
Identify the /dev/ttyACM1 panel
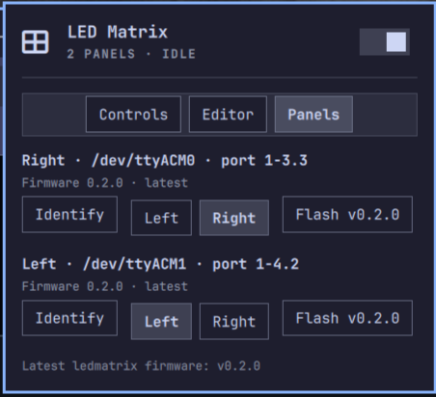pyautogui.click(x=69, y=318)
